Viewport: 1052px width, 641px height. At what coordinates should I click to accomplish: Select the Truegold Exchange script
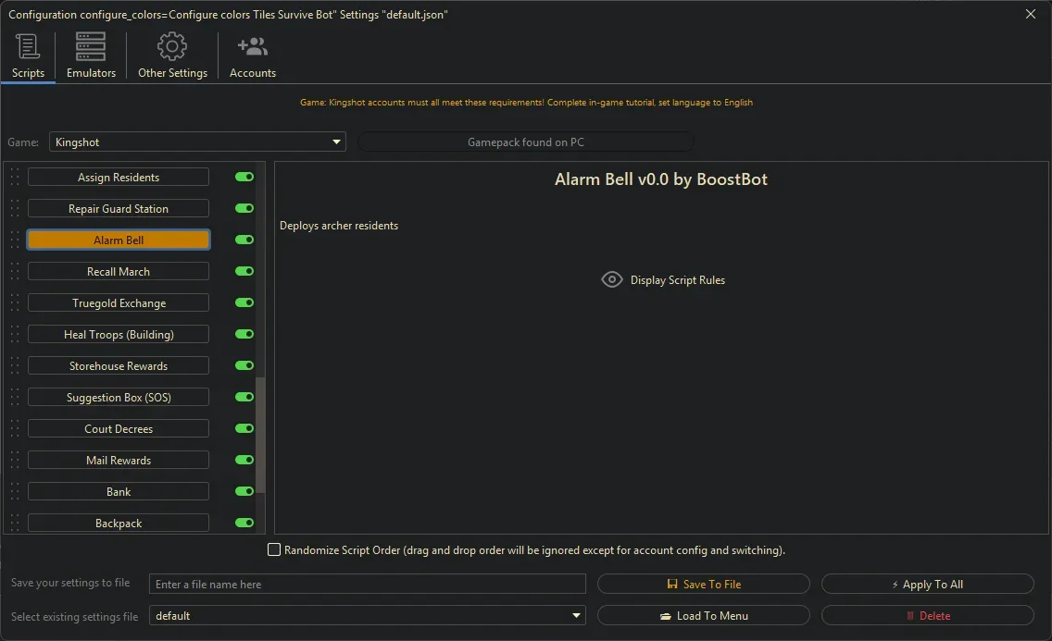[x=118, y=302]
